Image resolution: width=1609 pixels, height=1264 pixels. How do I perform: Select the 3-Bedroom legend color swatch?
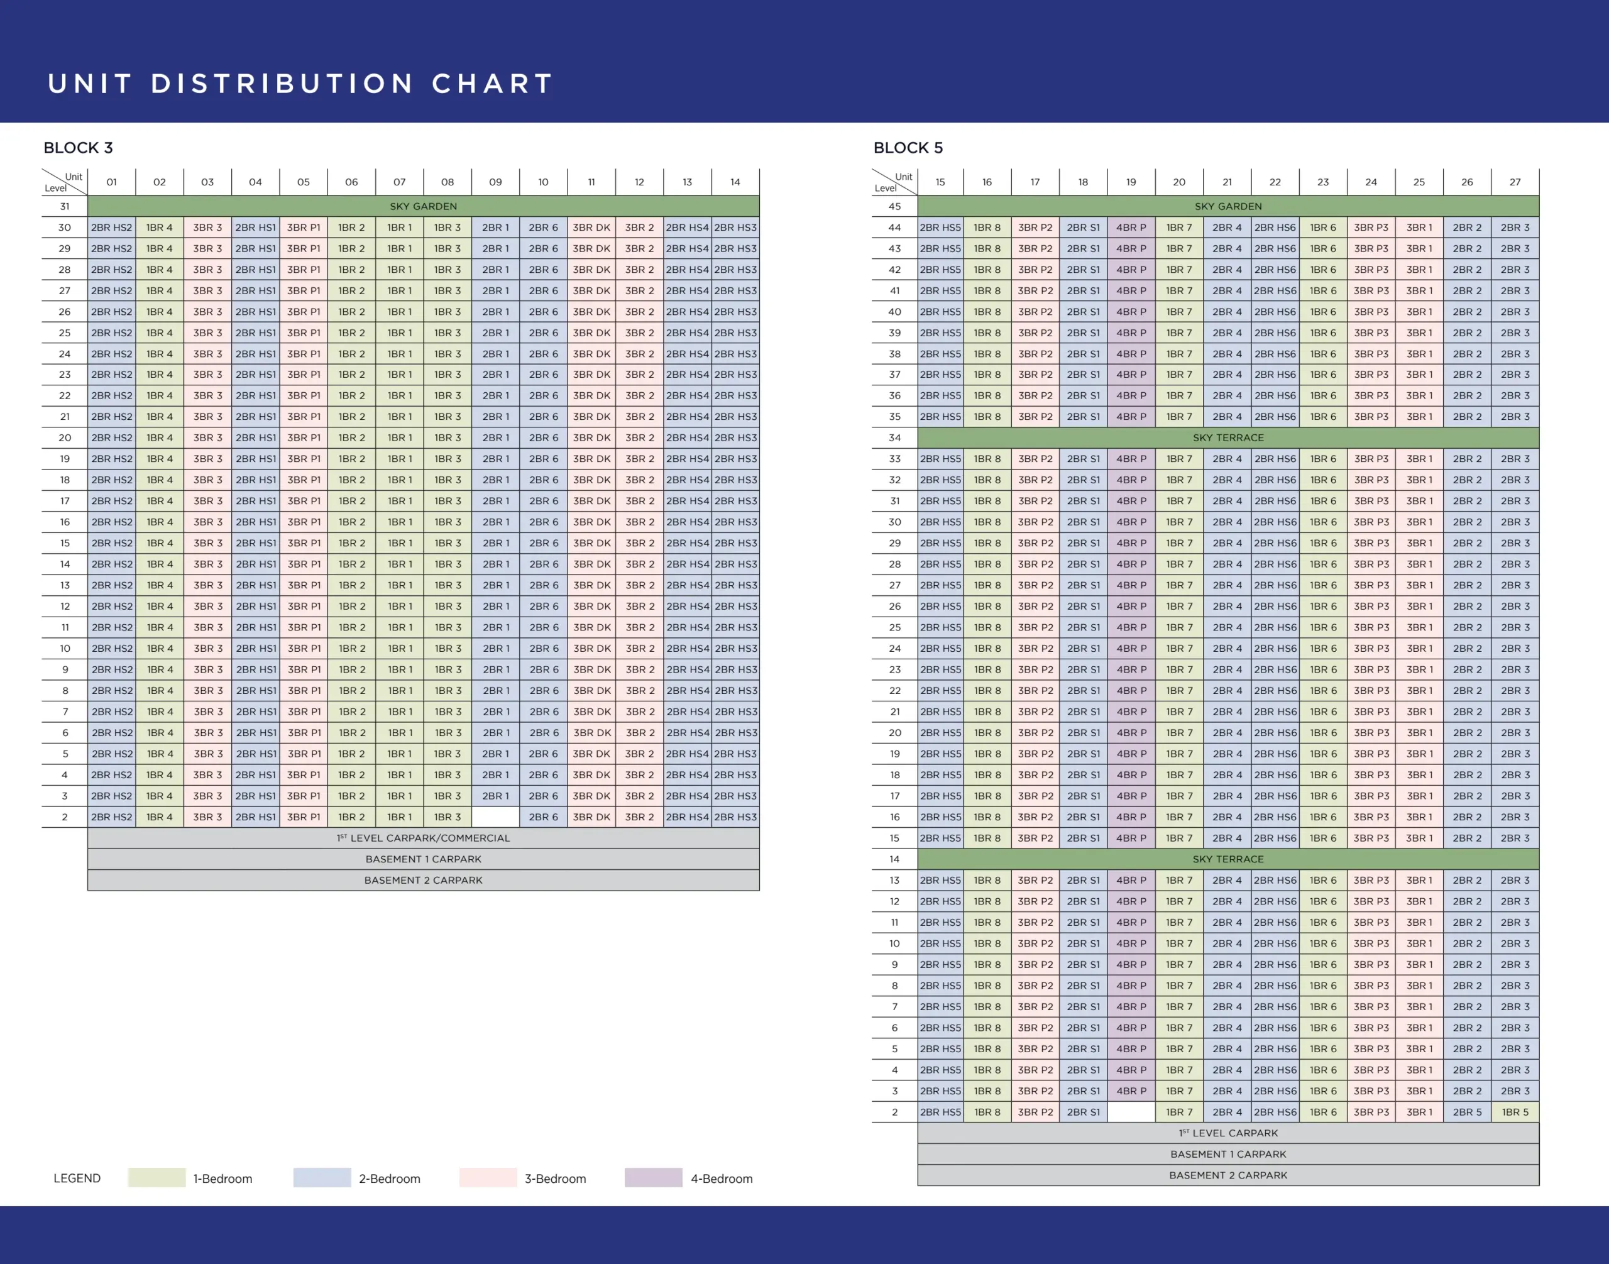(x=488, y=1178)
